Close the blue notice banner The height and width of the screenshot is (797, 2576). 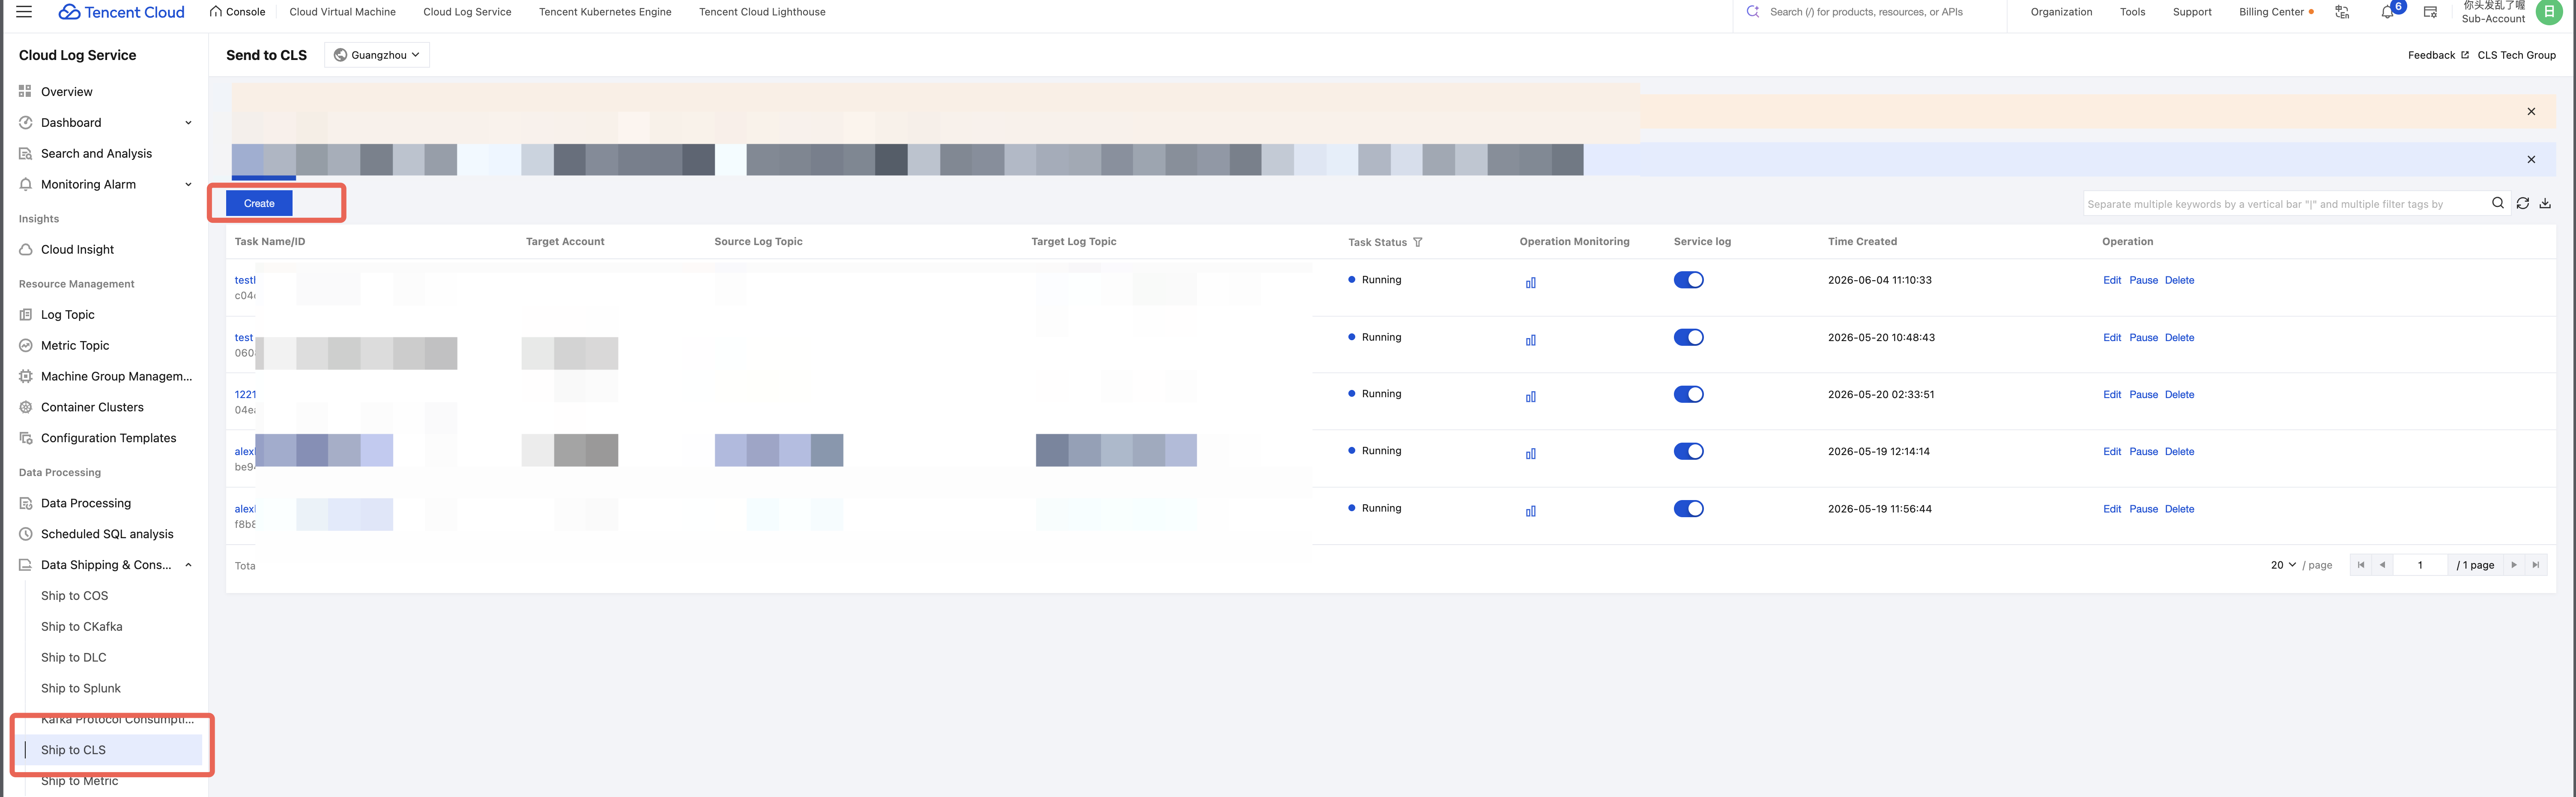pyautogui.click(x=2531, y=159)
